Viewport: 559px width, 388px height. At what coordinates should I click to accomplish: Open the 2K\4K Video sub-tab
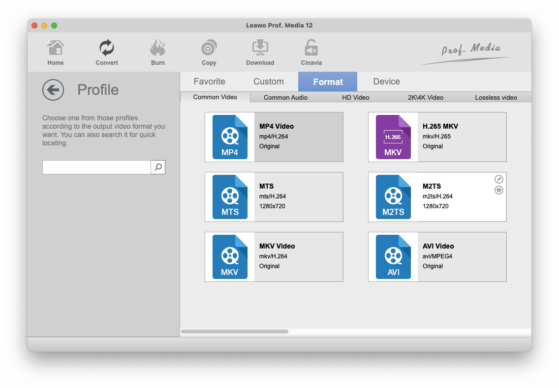[x=425, y=97]
